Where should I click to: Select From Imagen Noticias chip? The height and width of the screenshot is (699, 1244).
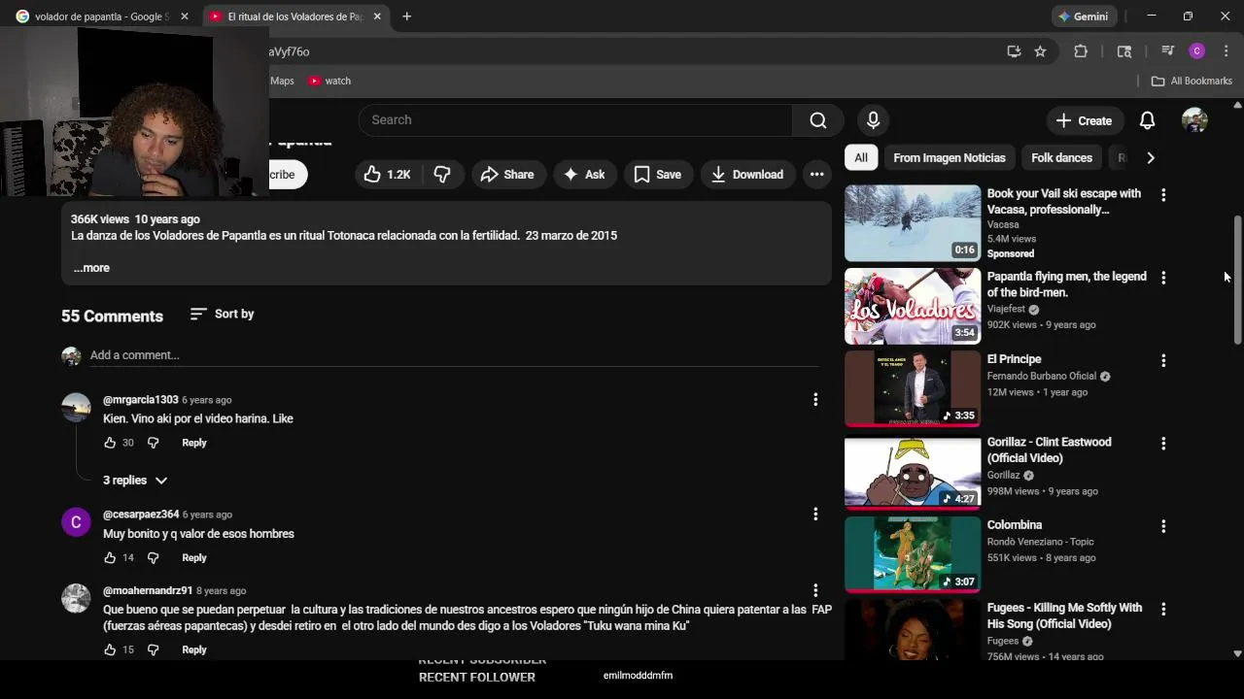point(950,158)
